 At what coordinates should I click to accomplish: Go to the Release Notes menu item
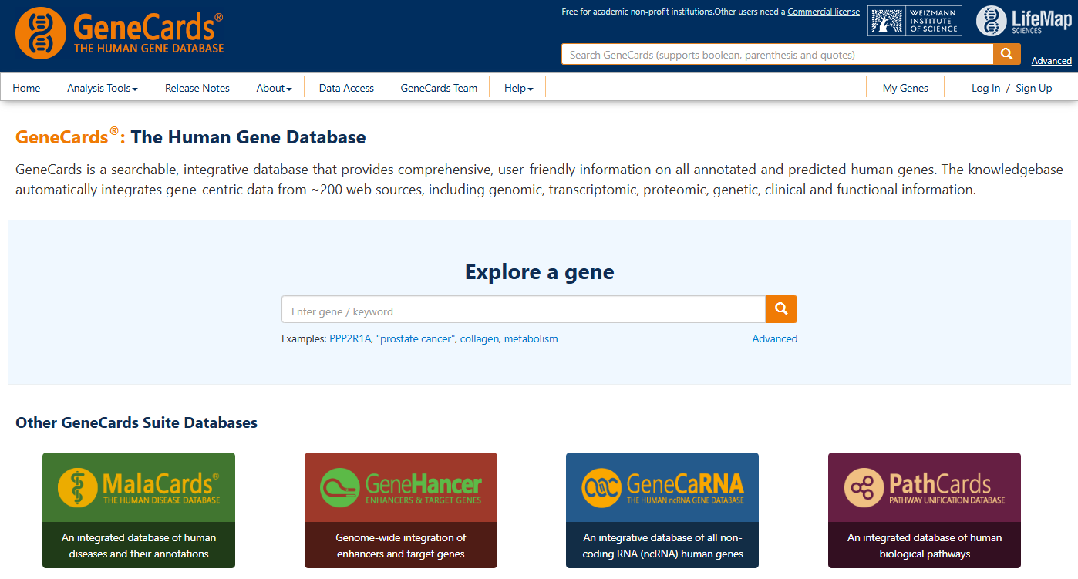point(197,88)
